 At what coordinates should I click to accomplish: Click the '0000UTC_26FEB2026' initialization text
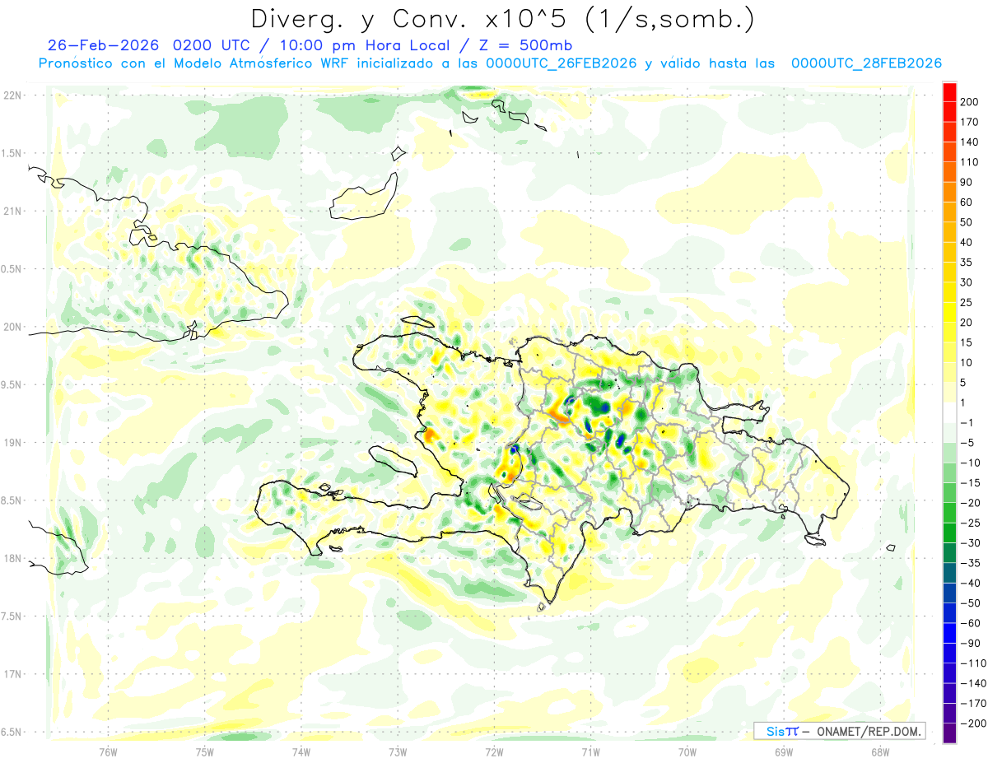pos(561,63)
